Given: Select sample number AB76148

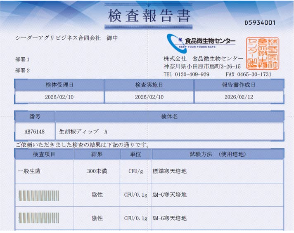Looking at the screenshot, I should tap(35, 132).
